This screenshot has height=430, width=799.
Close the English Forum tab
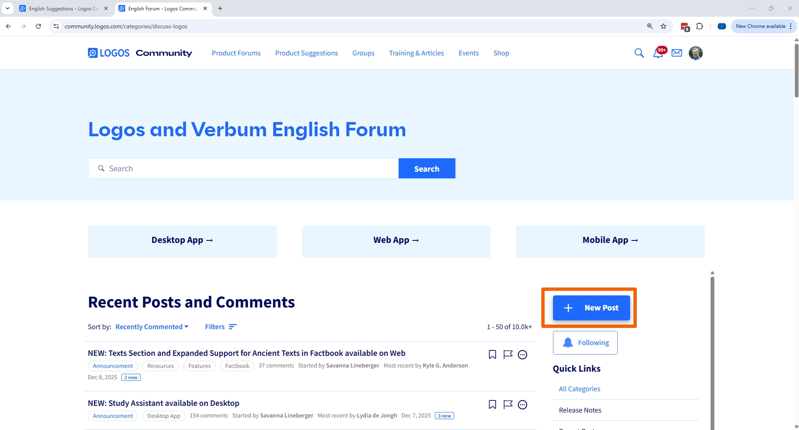[x=205, y=8]
